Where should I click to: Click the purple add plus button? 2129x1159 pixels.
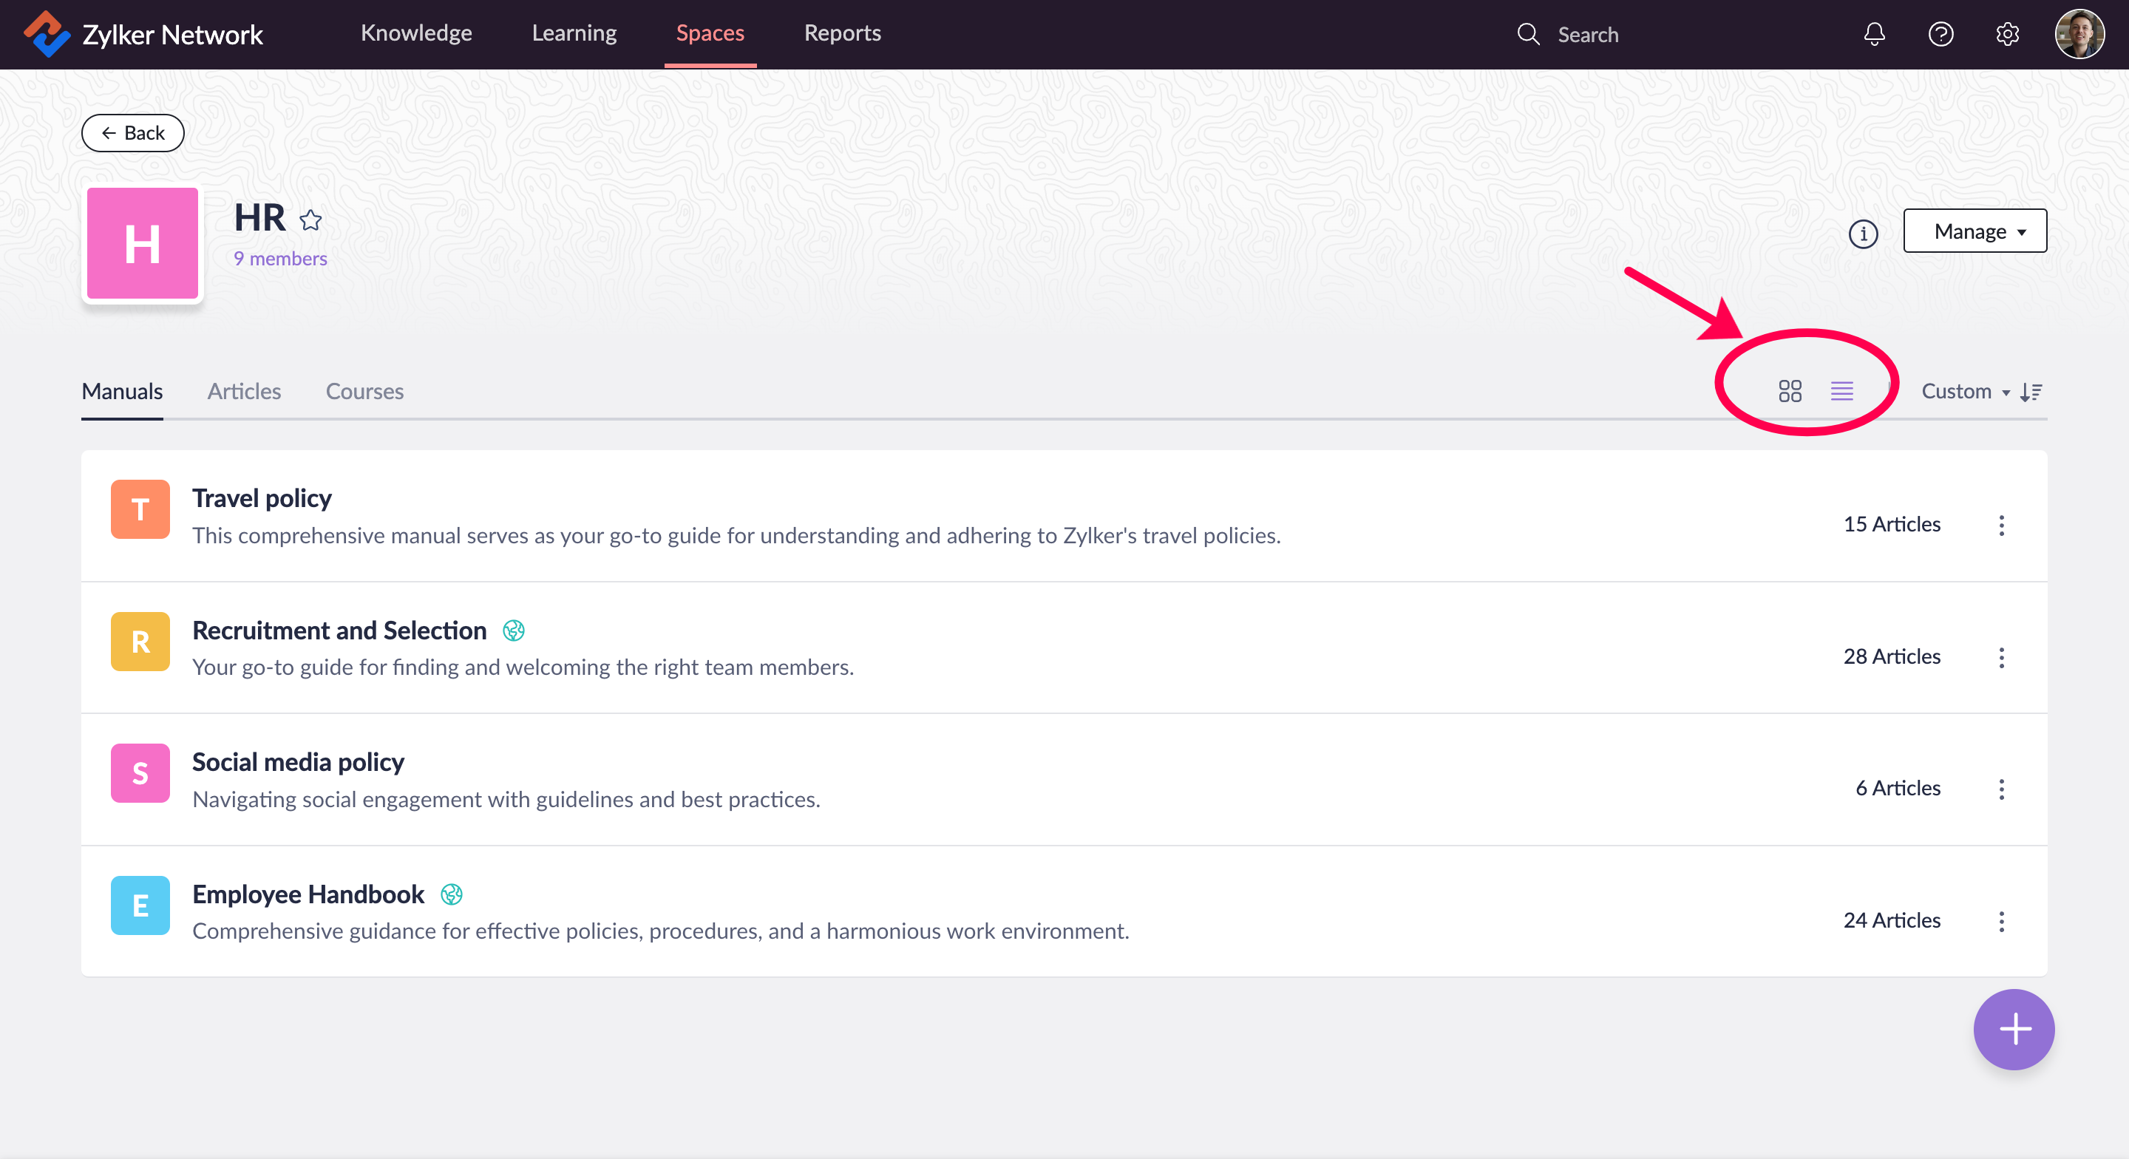tap(2013, 1029)
